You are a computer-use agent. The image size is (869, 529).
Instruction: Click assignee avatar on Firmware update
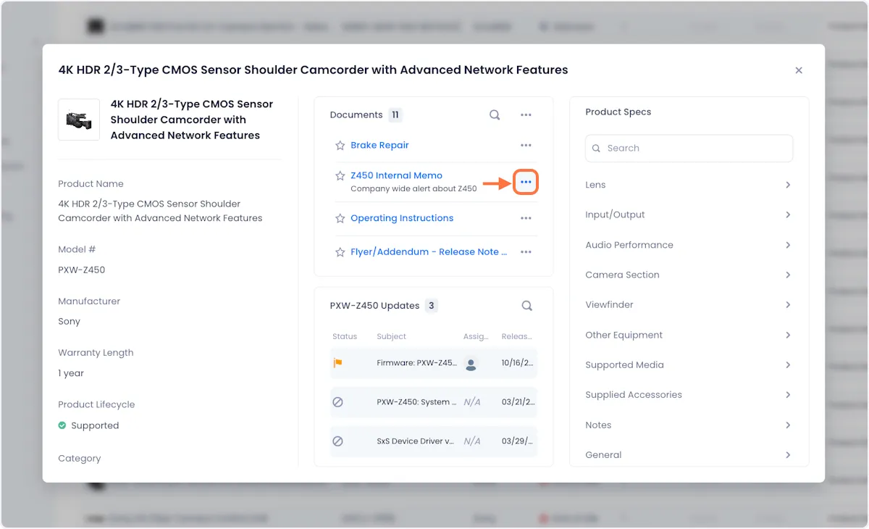coord(471,364)
